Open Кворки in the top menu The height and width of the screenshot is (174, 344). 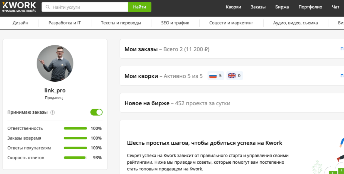pos(233,7)
